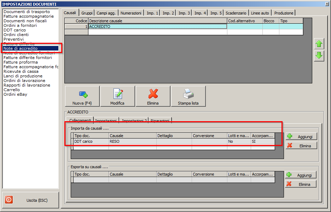Switch to the Numerazioni tab
The height and width of the screenshot is (212, 331).
(131, 13)
